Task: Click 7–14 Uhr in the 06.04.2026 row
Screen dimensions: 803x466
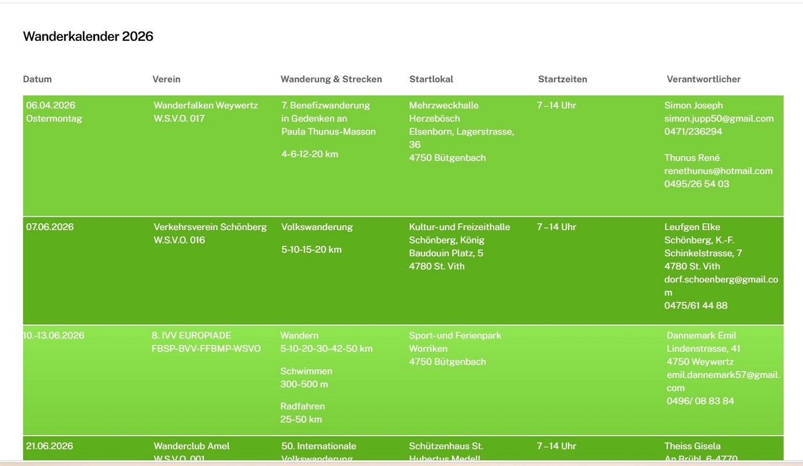Action: tap(556, 105)
